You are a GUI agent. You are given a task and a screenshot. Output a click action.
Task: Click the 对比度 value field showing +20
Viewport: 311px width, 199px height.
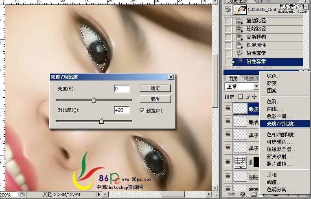coord(122,110)
